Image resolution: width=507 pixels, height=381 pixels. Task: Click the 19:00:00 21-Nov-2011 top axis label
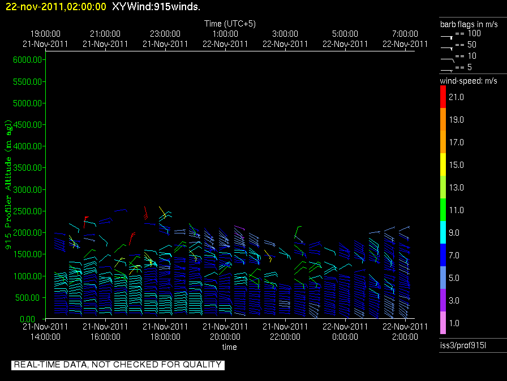pyautogui.click(x=45, y=39)
